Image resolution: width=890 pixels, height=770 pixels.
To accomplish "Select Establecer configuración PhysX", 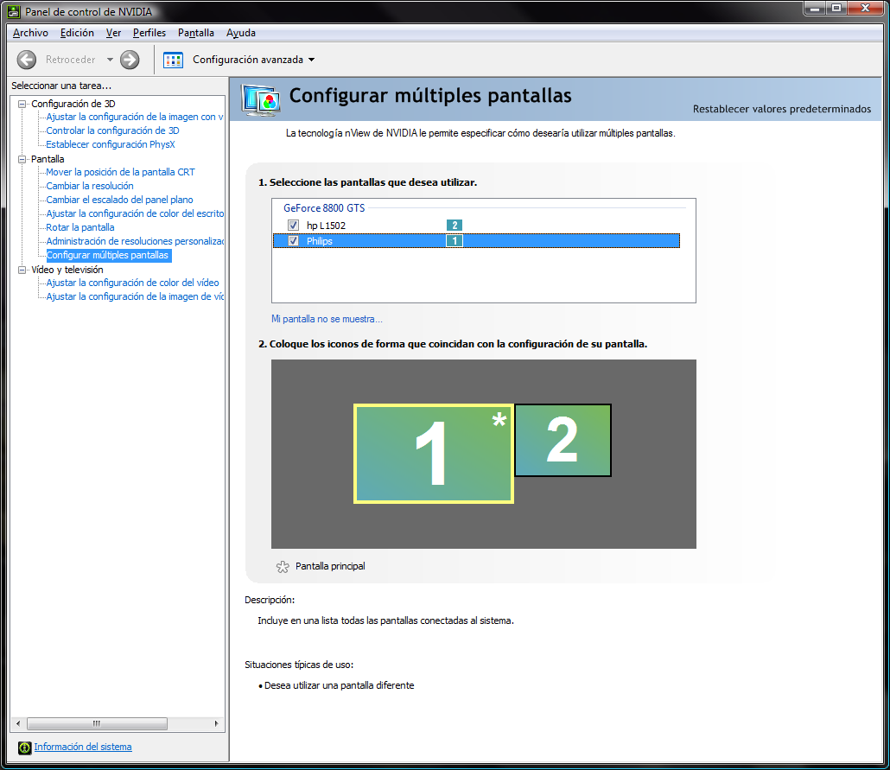I will (x=111, y=145).
